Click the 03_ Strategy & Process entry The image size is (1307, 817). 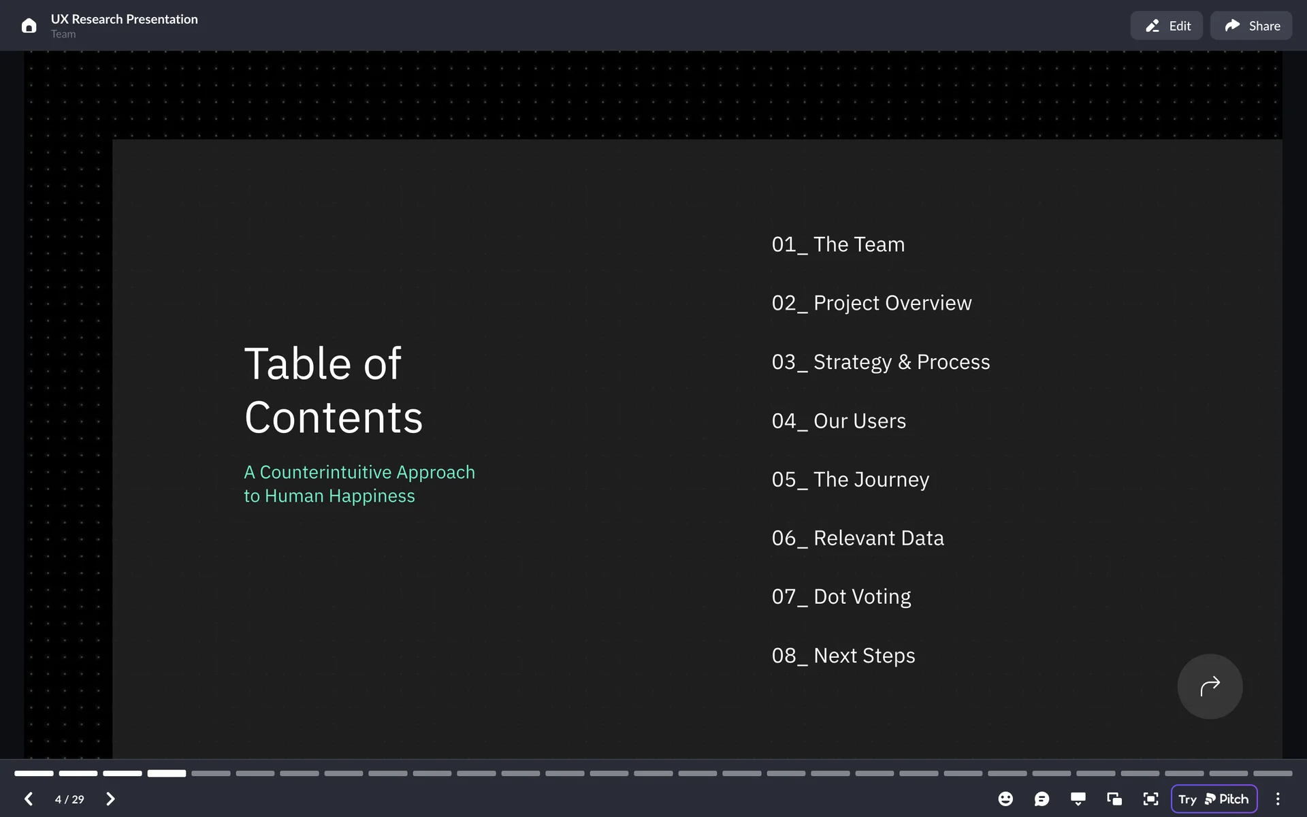(881, 362)
